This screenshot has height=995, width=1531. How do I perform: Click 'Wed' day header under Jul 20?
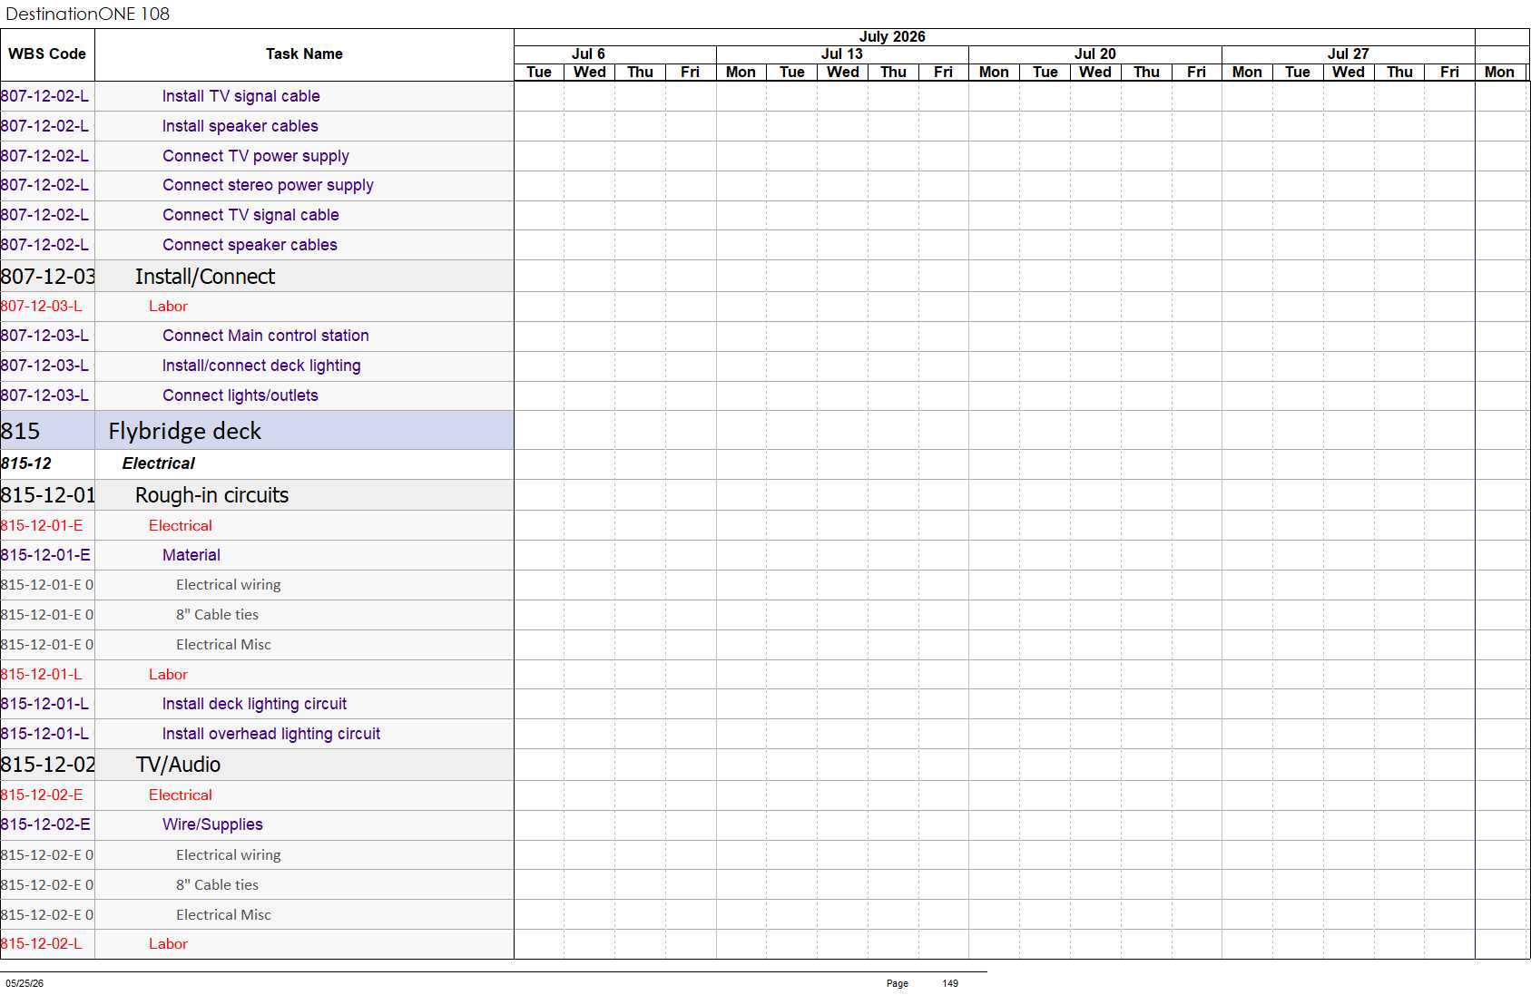point(1095,73)
